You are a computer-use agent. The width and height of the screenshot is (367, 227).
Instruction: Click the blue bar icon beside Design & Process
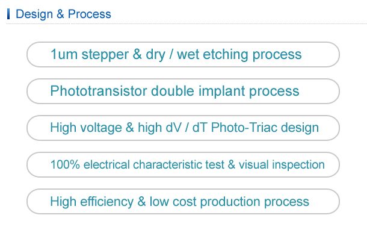(x=8, y=14)
